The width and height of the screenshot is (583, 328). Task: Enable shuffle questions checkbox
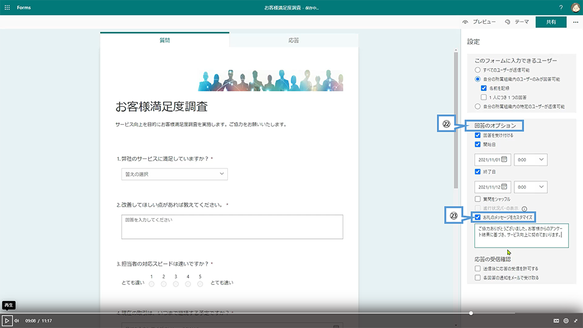[477, 199]
